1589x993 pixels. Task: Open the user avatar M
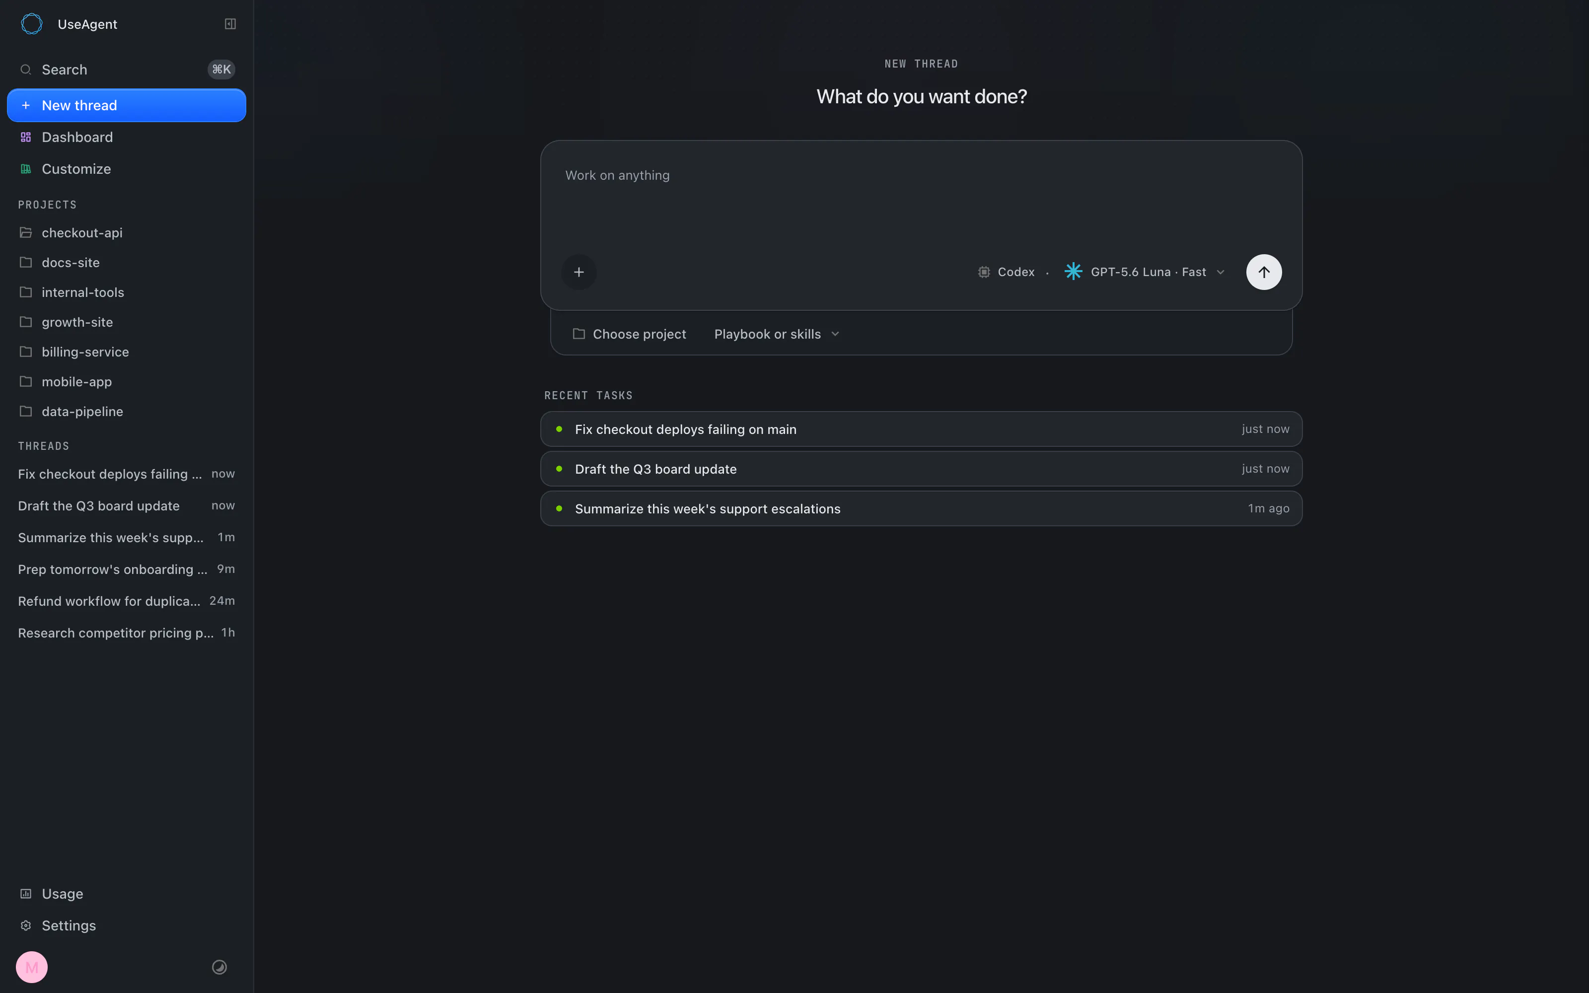[31, 967]
